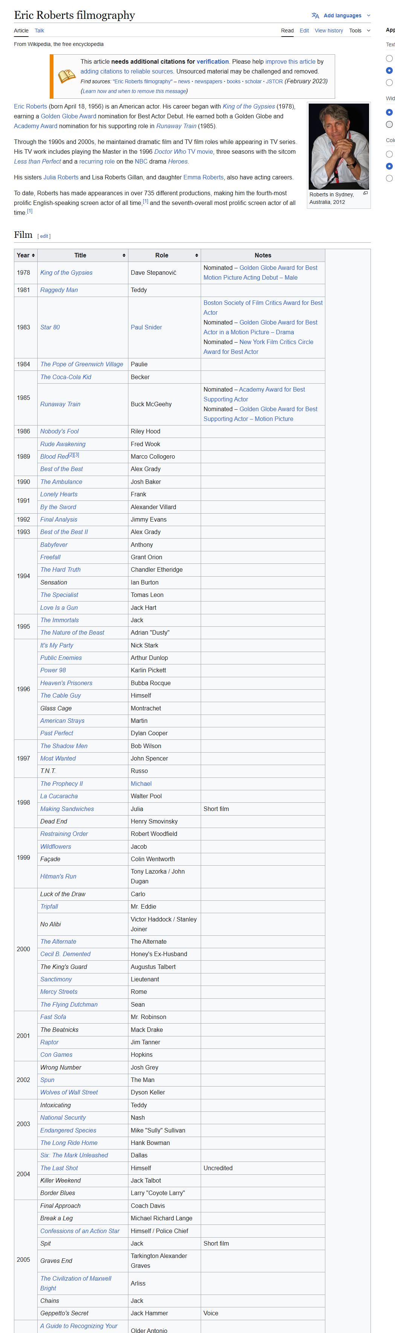Click the Add languages translate icon

[x=316, y=15]
